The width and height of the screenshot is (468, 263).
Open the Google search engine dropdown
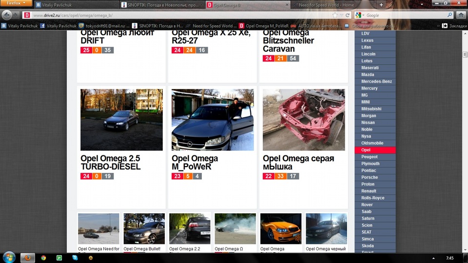[359, 15]
